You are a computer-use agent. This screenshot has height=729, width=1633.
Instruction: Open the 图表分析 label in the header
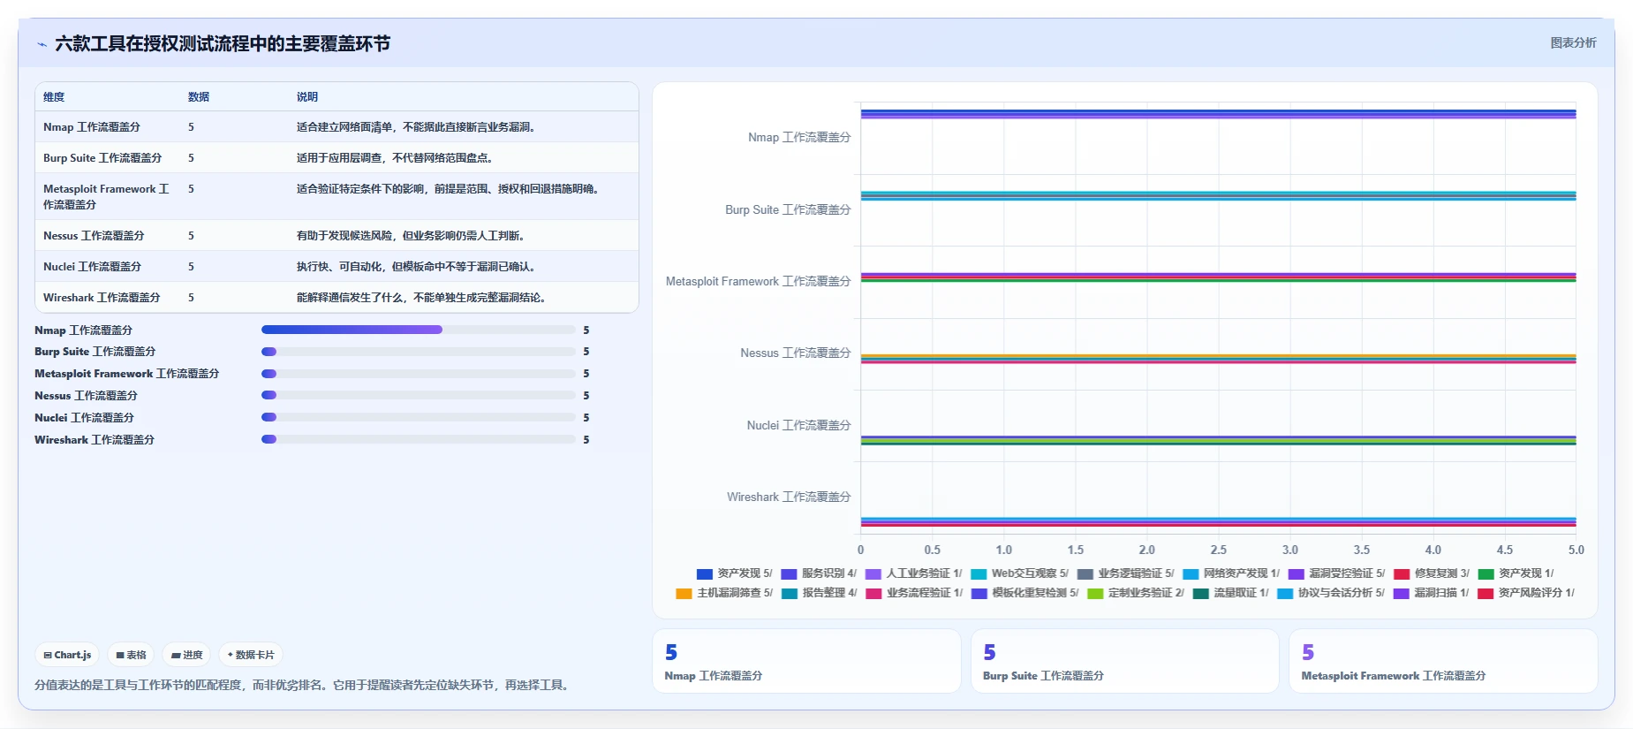[x=1573, y=42]
